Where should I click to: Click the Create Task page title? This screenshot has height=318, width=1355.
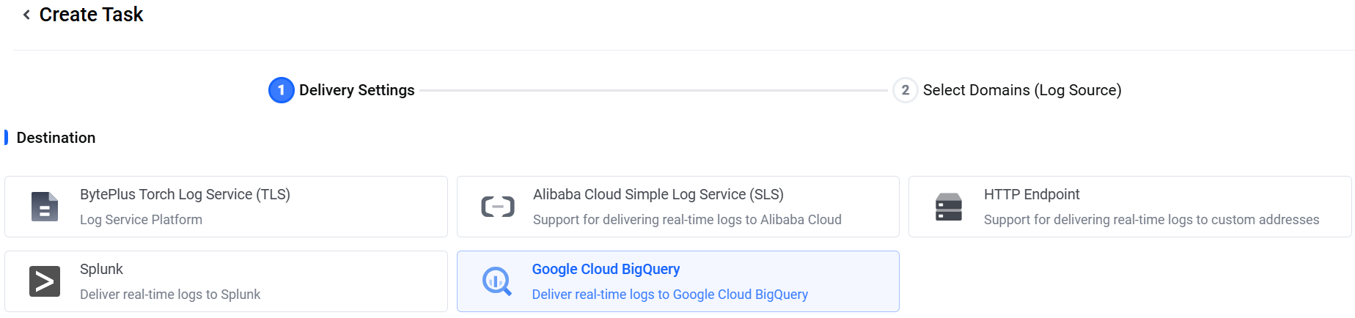(91, 15)
